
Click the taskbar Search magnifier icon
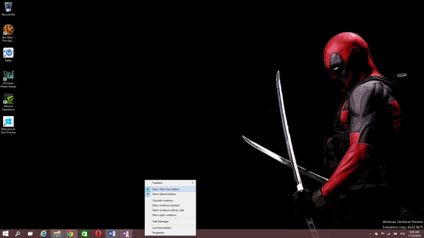click(18, 233)
